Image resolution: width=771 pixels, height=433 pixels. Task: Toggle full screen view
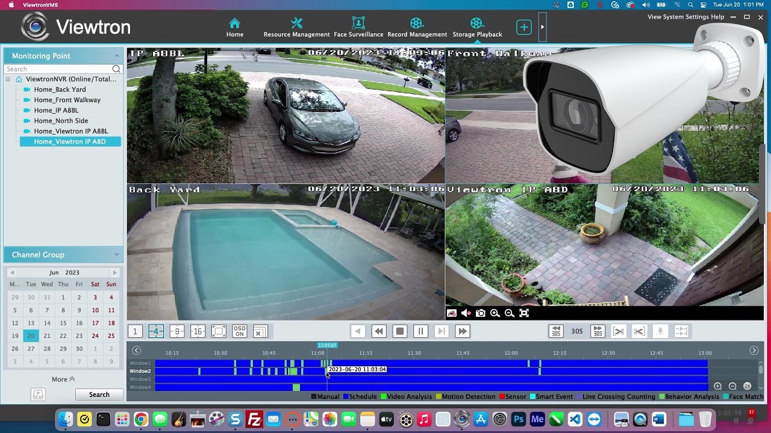(x=219, y=331)
